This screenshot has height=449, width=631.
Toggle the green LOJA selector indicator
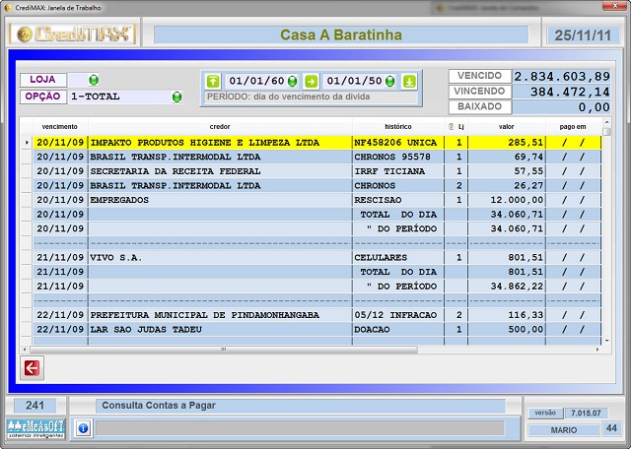pos(94,80)
